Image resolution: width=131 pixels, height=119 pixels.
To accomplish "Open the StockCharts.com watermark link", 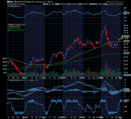I will (115, 2).
